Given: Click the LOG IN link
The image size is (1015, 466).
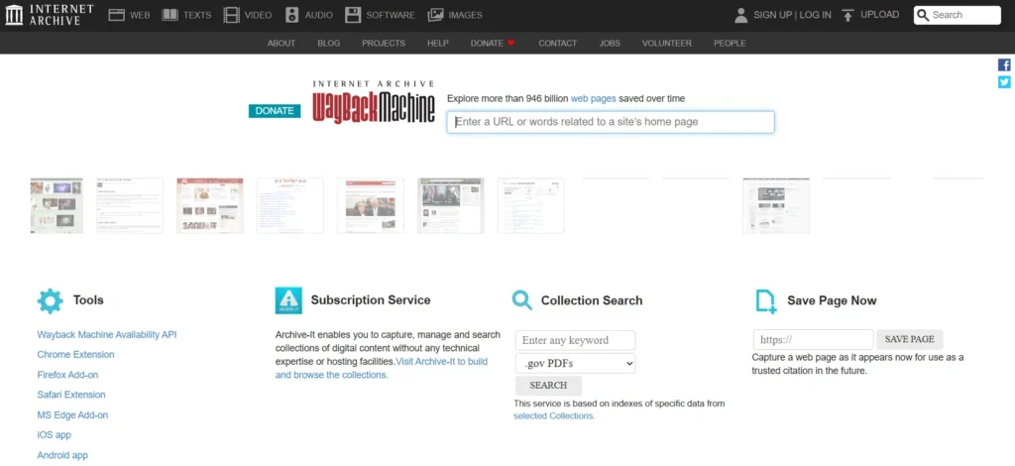Looking at the screenshot, I should (x=815, y=15).
